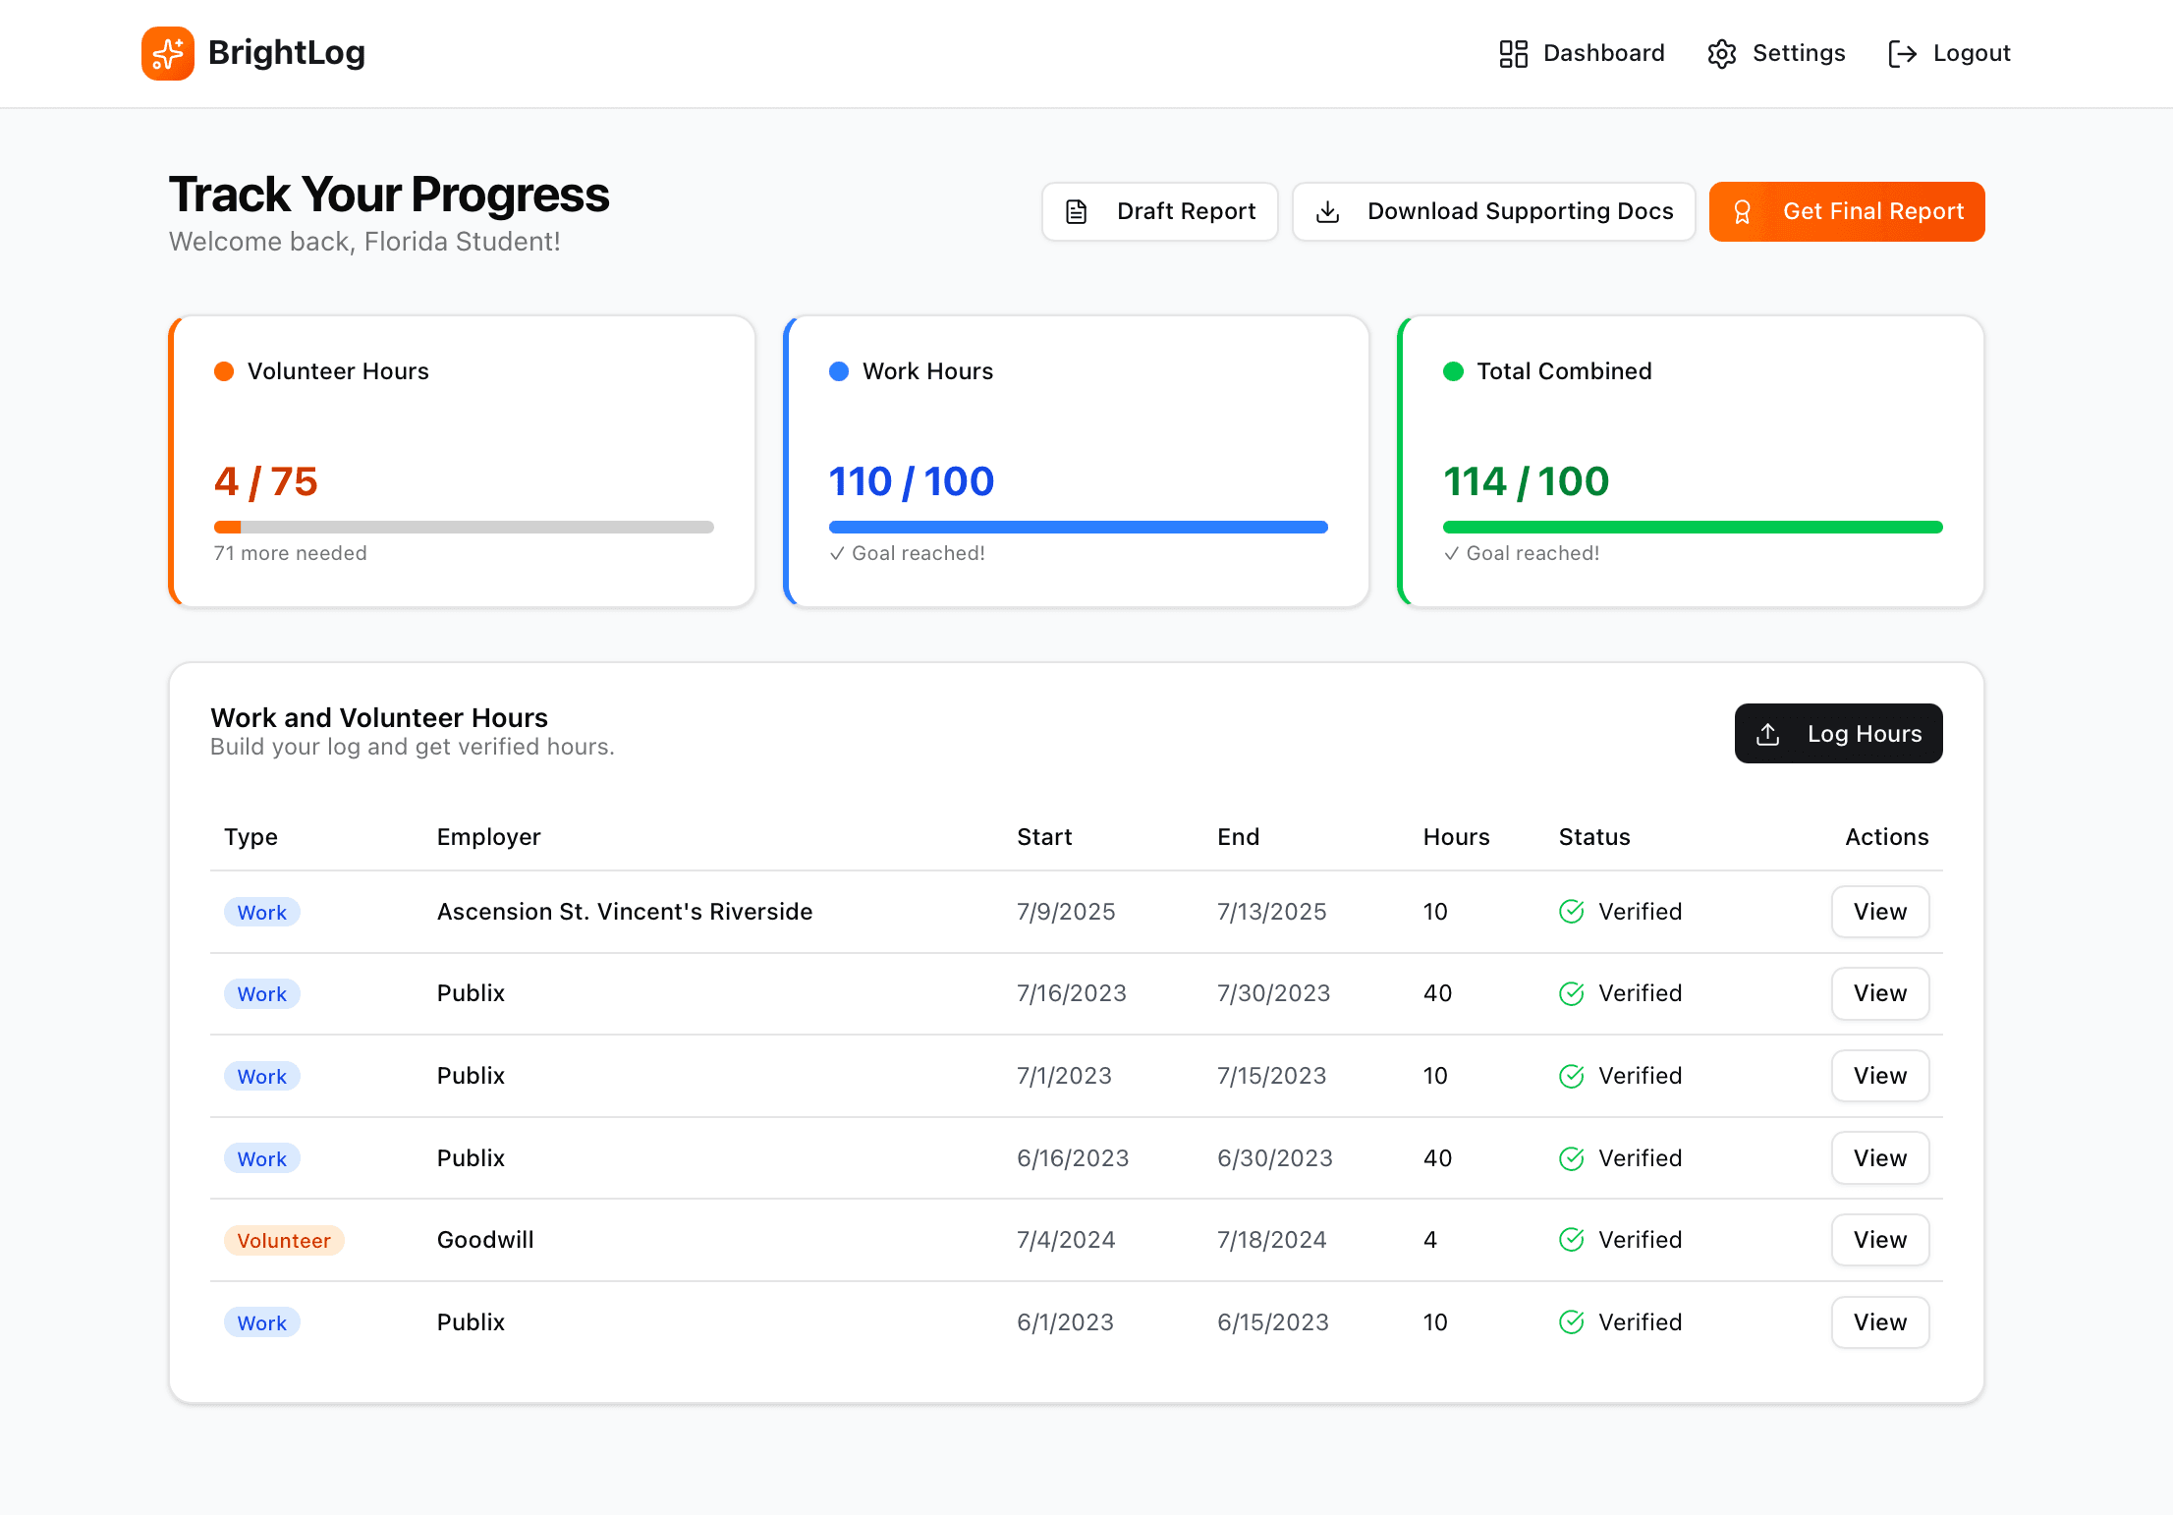Click the Volunteer Hours progress bar
This screenshot has width=2173, height=1515.
(x=463, y=527)
